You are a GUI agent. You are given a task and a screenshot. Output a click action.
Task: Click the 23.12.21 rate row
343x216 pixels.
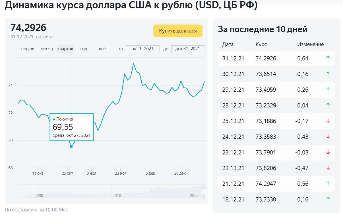276,152
